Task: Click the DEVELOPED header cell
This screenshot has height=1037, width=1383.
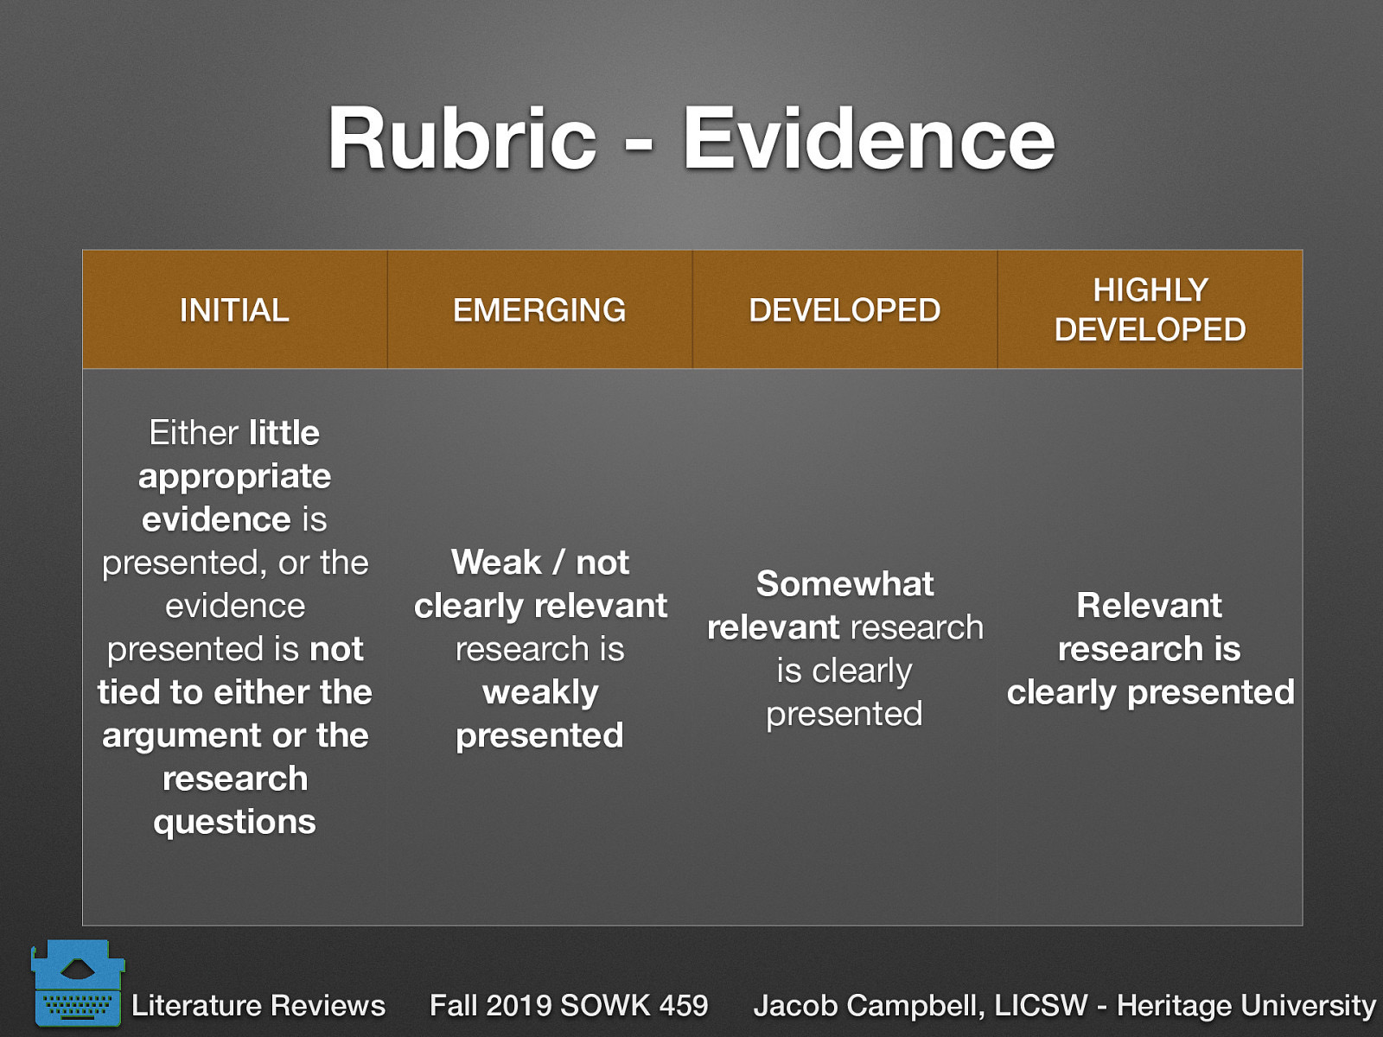Action: 845,309
